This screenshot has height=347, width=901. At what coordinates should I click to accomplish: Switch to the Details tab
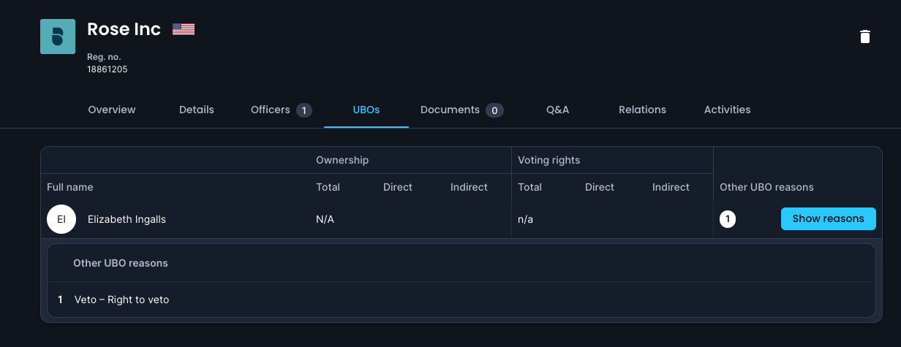point(197,110)
